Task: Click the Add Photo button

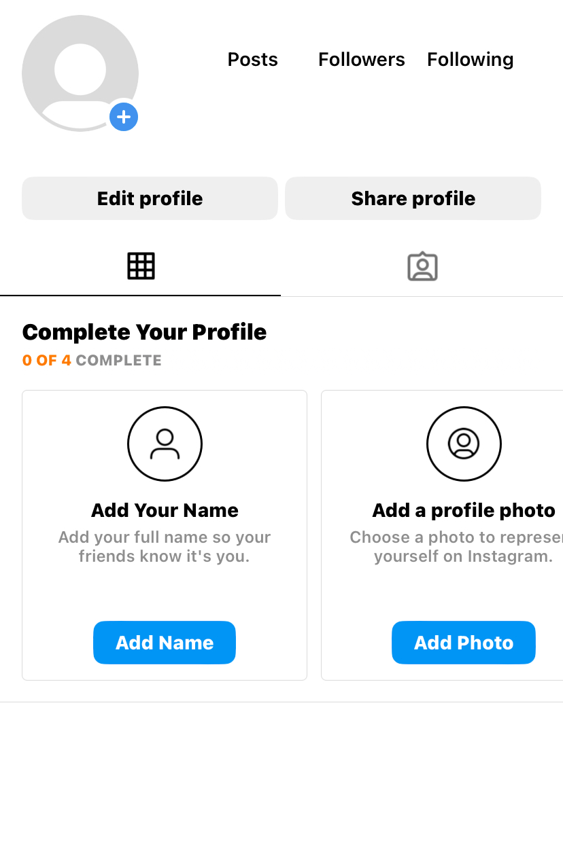Action: 464,643
